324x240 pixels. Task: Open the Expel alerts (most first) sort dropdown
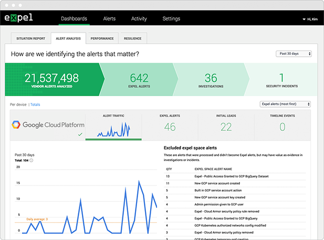tap(285, 104)
